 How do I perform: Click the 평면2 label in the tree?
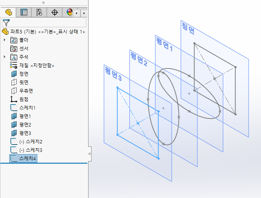(25, 125)
